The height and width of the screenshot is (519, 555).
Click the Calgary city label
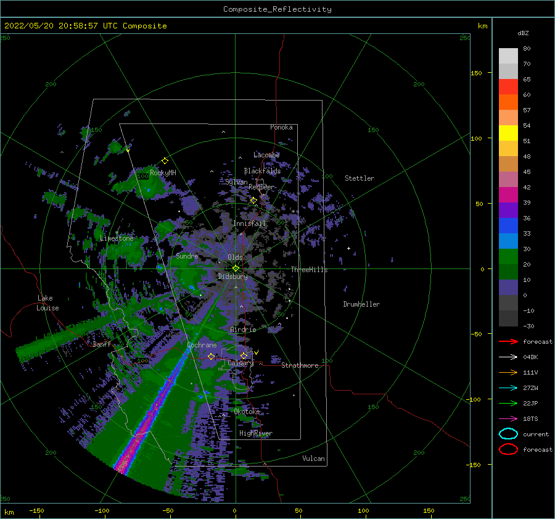240,363
